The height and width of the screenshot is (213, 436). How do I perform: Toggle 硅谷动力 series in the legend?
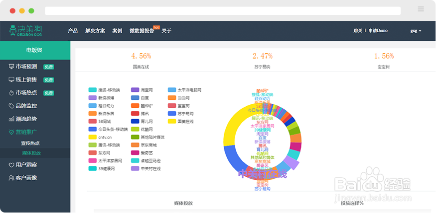pyautogui.click(x=102, y=106)
